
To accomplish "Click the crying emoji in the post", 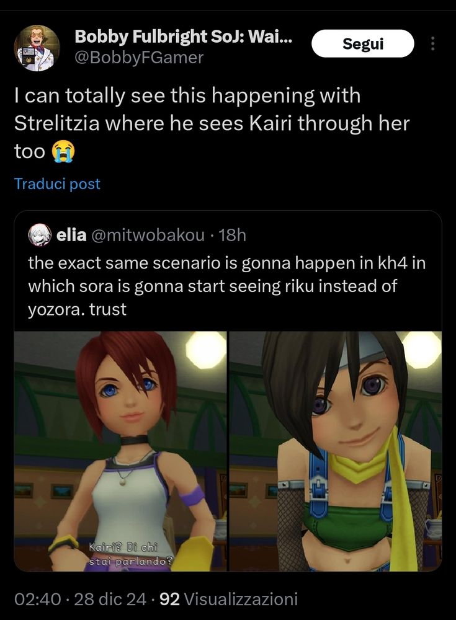I will (63, 152).
